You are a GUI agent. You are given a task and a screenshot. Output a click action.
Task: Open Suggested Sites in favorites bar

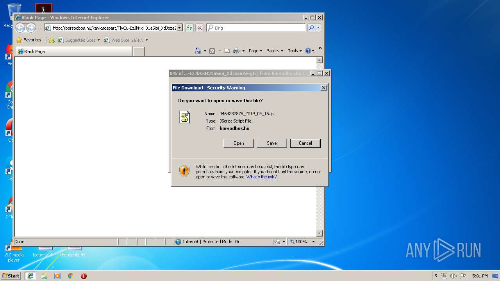79,40
